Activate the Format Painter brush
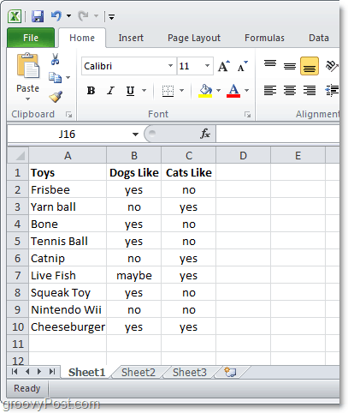 click(56, 97)
